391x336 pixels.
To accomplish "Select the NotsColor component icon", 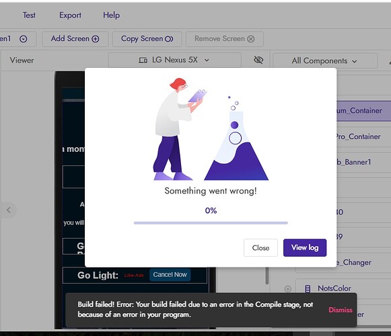I will [x=308, y=289].
